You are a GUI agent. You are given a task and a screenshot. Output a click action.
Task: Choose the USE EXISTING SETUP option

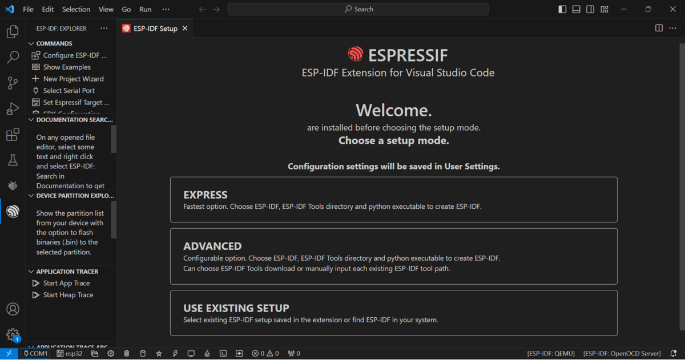click(x=393, y=313)
